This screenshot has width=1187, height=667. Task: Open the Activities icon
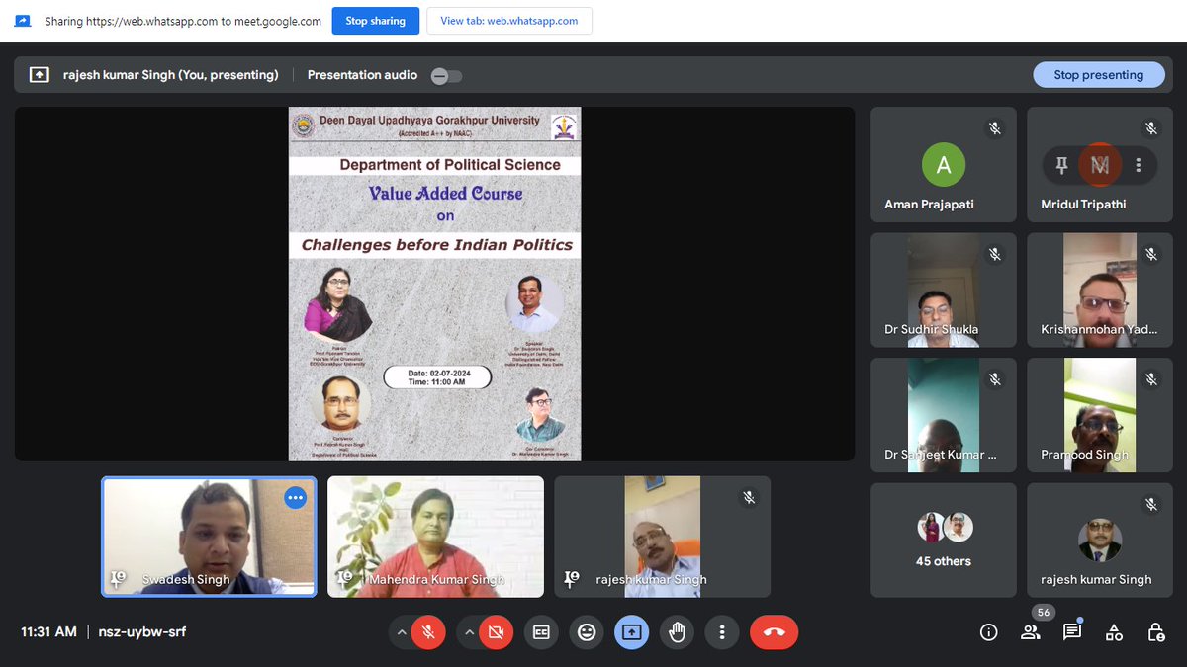click(1114, 632)
